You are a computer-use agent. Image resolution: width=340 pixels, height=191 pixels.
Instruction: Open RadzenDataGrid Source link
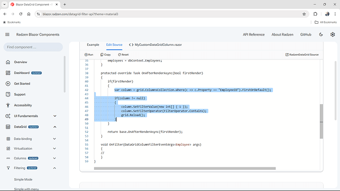coord(302,55)
